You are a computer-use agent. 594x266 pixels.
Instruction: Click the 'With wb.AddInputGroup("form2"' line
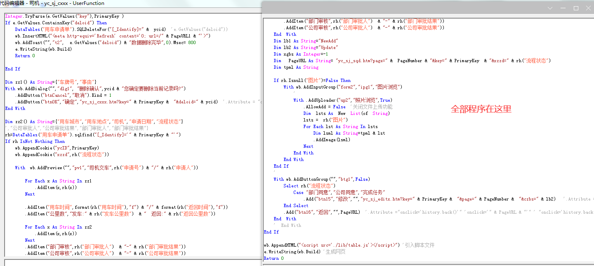point(343,87)
